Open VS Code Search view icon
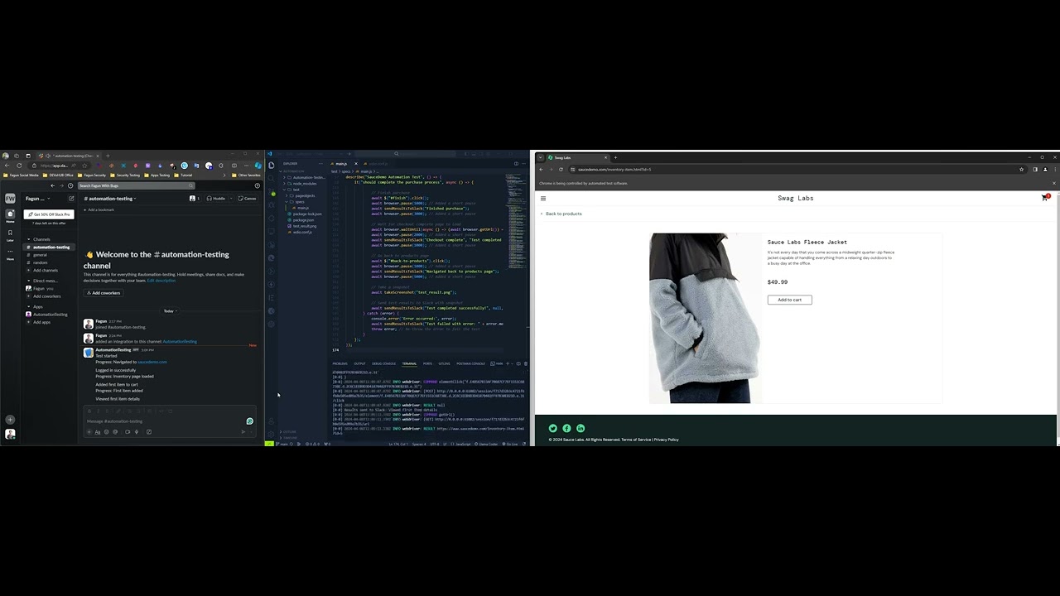This screenshot has width=1060, height=596. click(x=272, y=178)
